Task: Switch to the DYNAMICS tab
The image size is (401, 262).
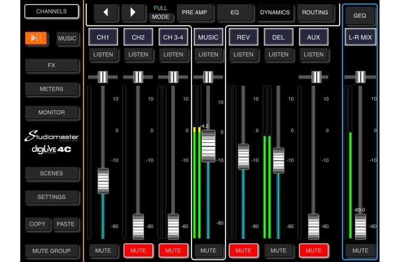Action: coord(275,13)
